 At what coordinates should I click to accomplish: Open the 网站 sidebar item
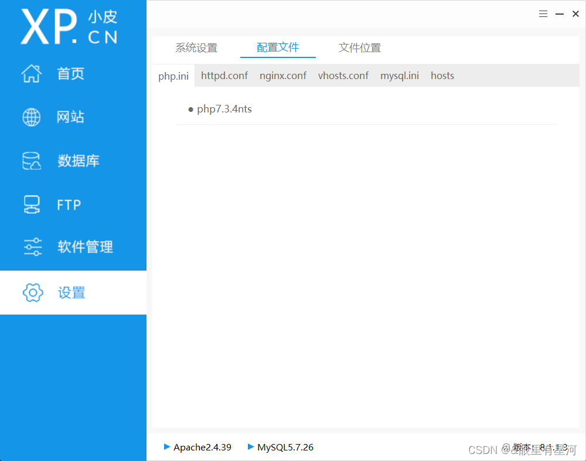click(x=70, y=117)
